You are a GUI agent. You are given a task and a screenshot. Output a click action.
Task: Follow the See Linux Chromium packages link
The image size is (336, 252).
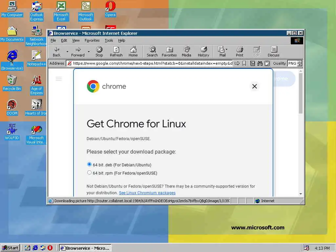pyautogui.click(x=147, y=193)
